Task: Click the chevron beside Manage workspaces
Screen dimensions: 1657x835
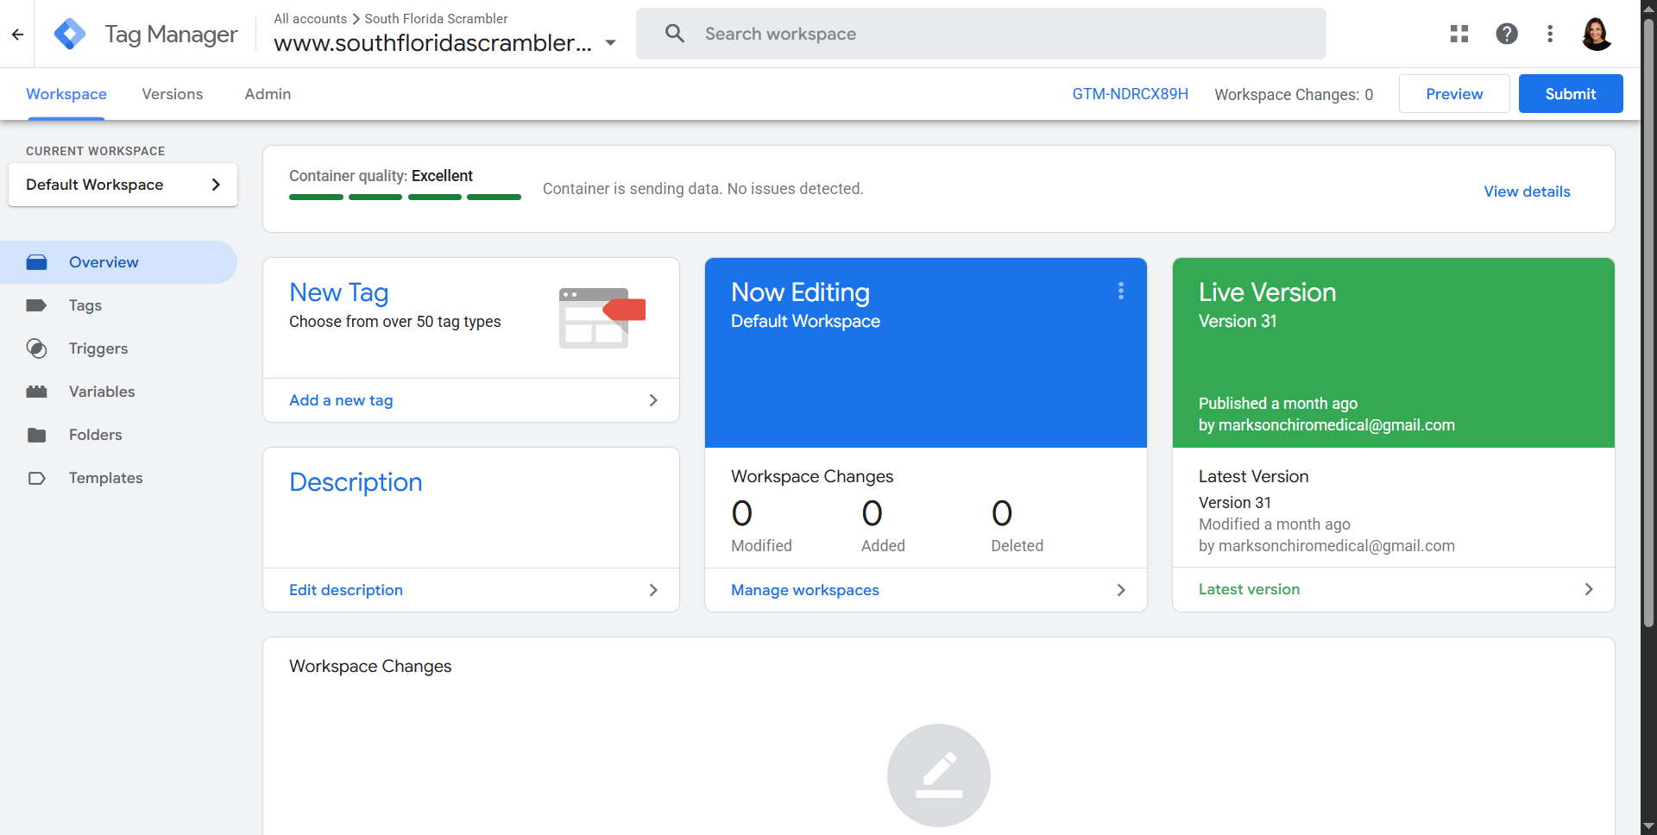Action: tap(1121, 590)
